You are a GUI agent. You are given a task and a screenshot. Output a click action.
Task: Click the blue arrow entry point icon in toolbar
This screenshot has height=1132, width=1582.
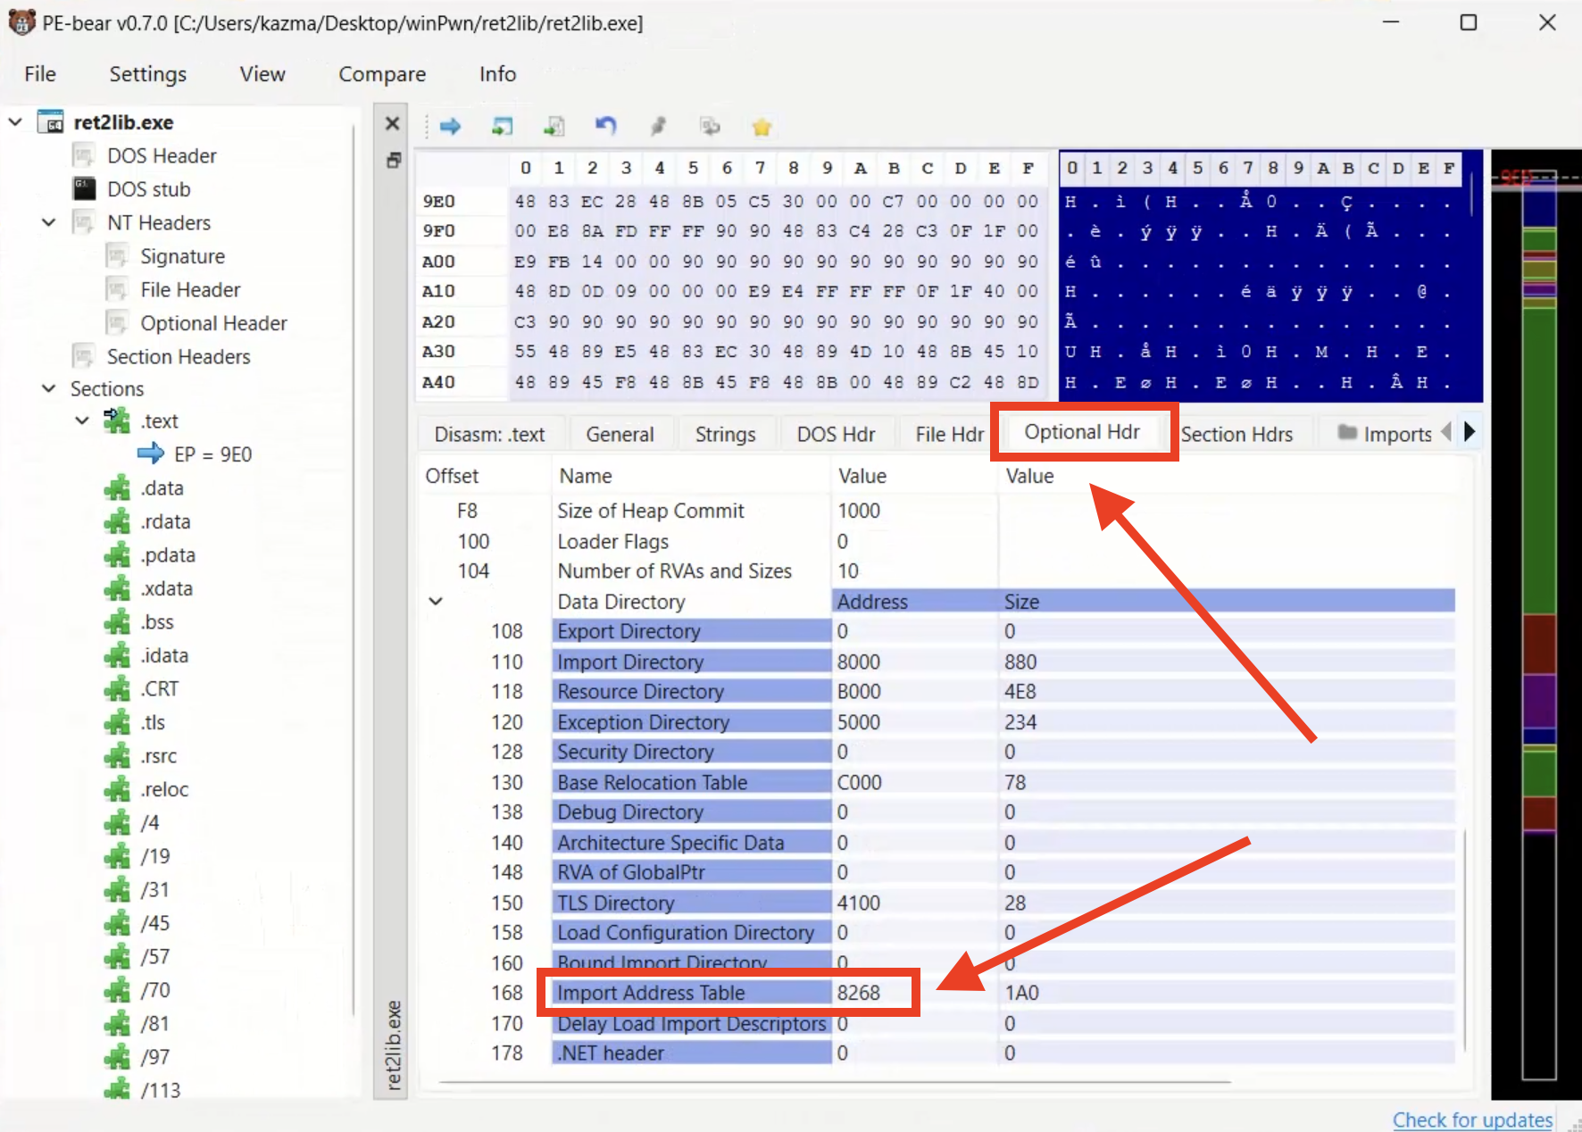tap(450, 127)
